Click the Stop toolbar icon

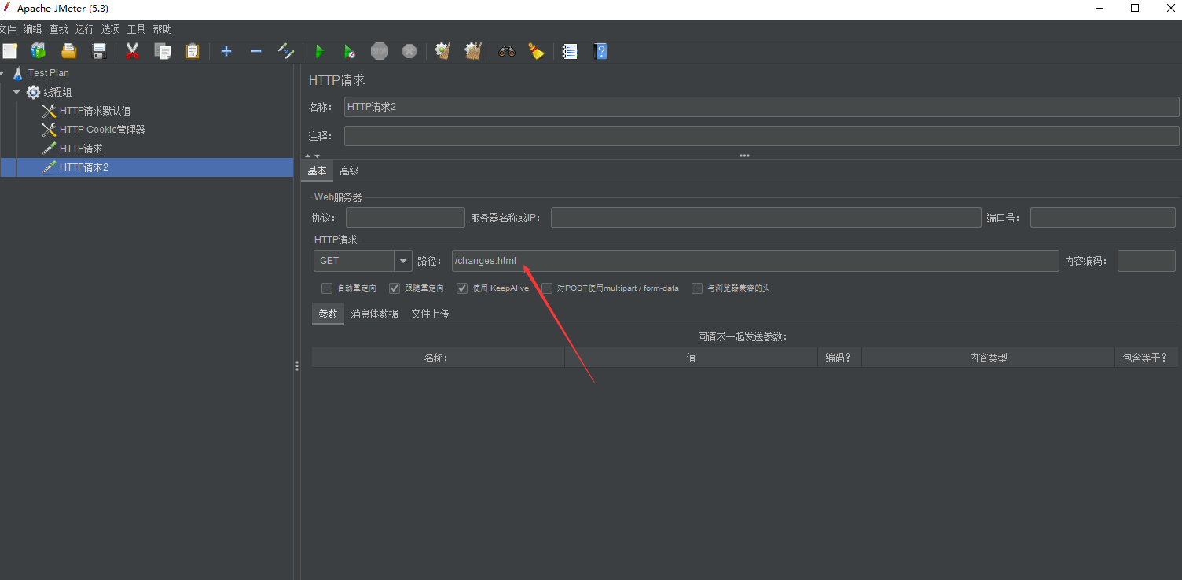380,51
